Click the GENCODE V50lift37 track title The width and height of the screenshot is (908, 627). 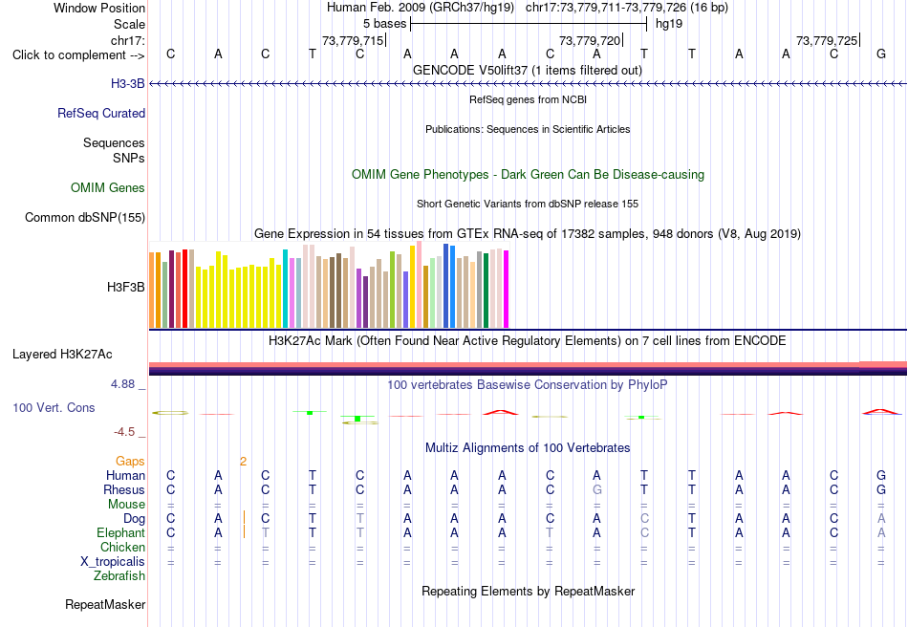(528, 70)
